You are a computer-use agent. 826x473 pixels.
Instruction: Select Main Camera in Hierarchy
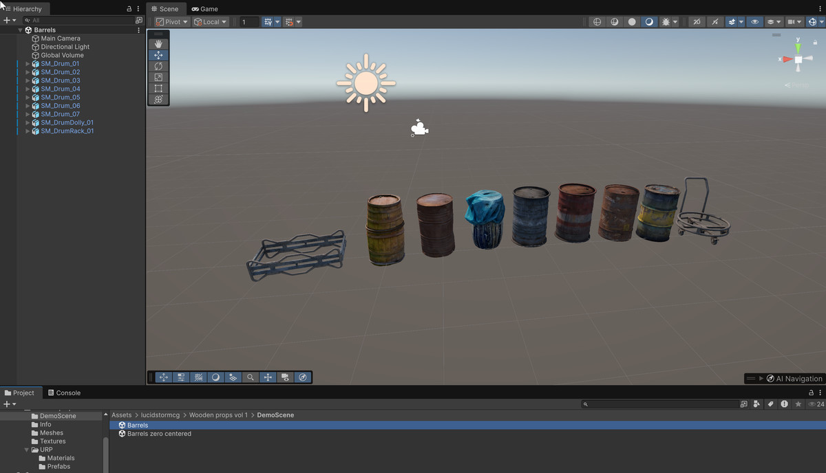tap(60, 38)
